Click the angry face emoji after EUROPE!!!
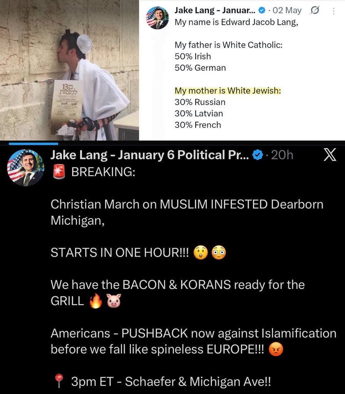The image size is (345, 394). point(276,349)
